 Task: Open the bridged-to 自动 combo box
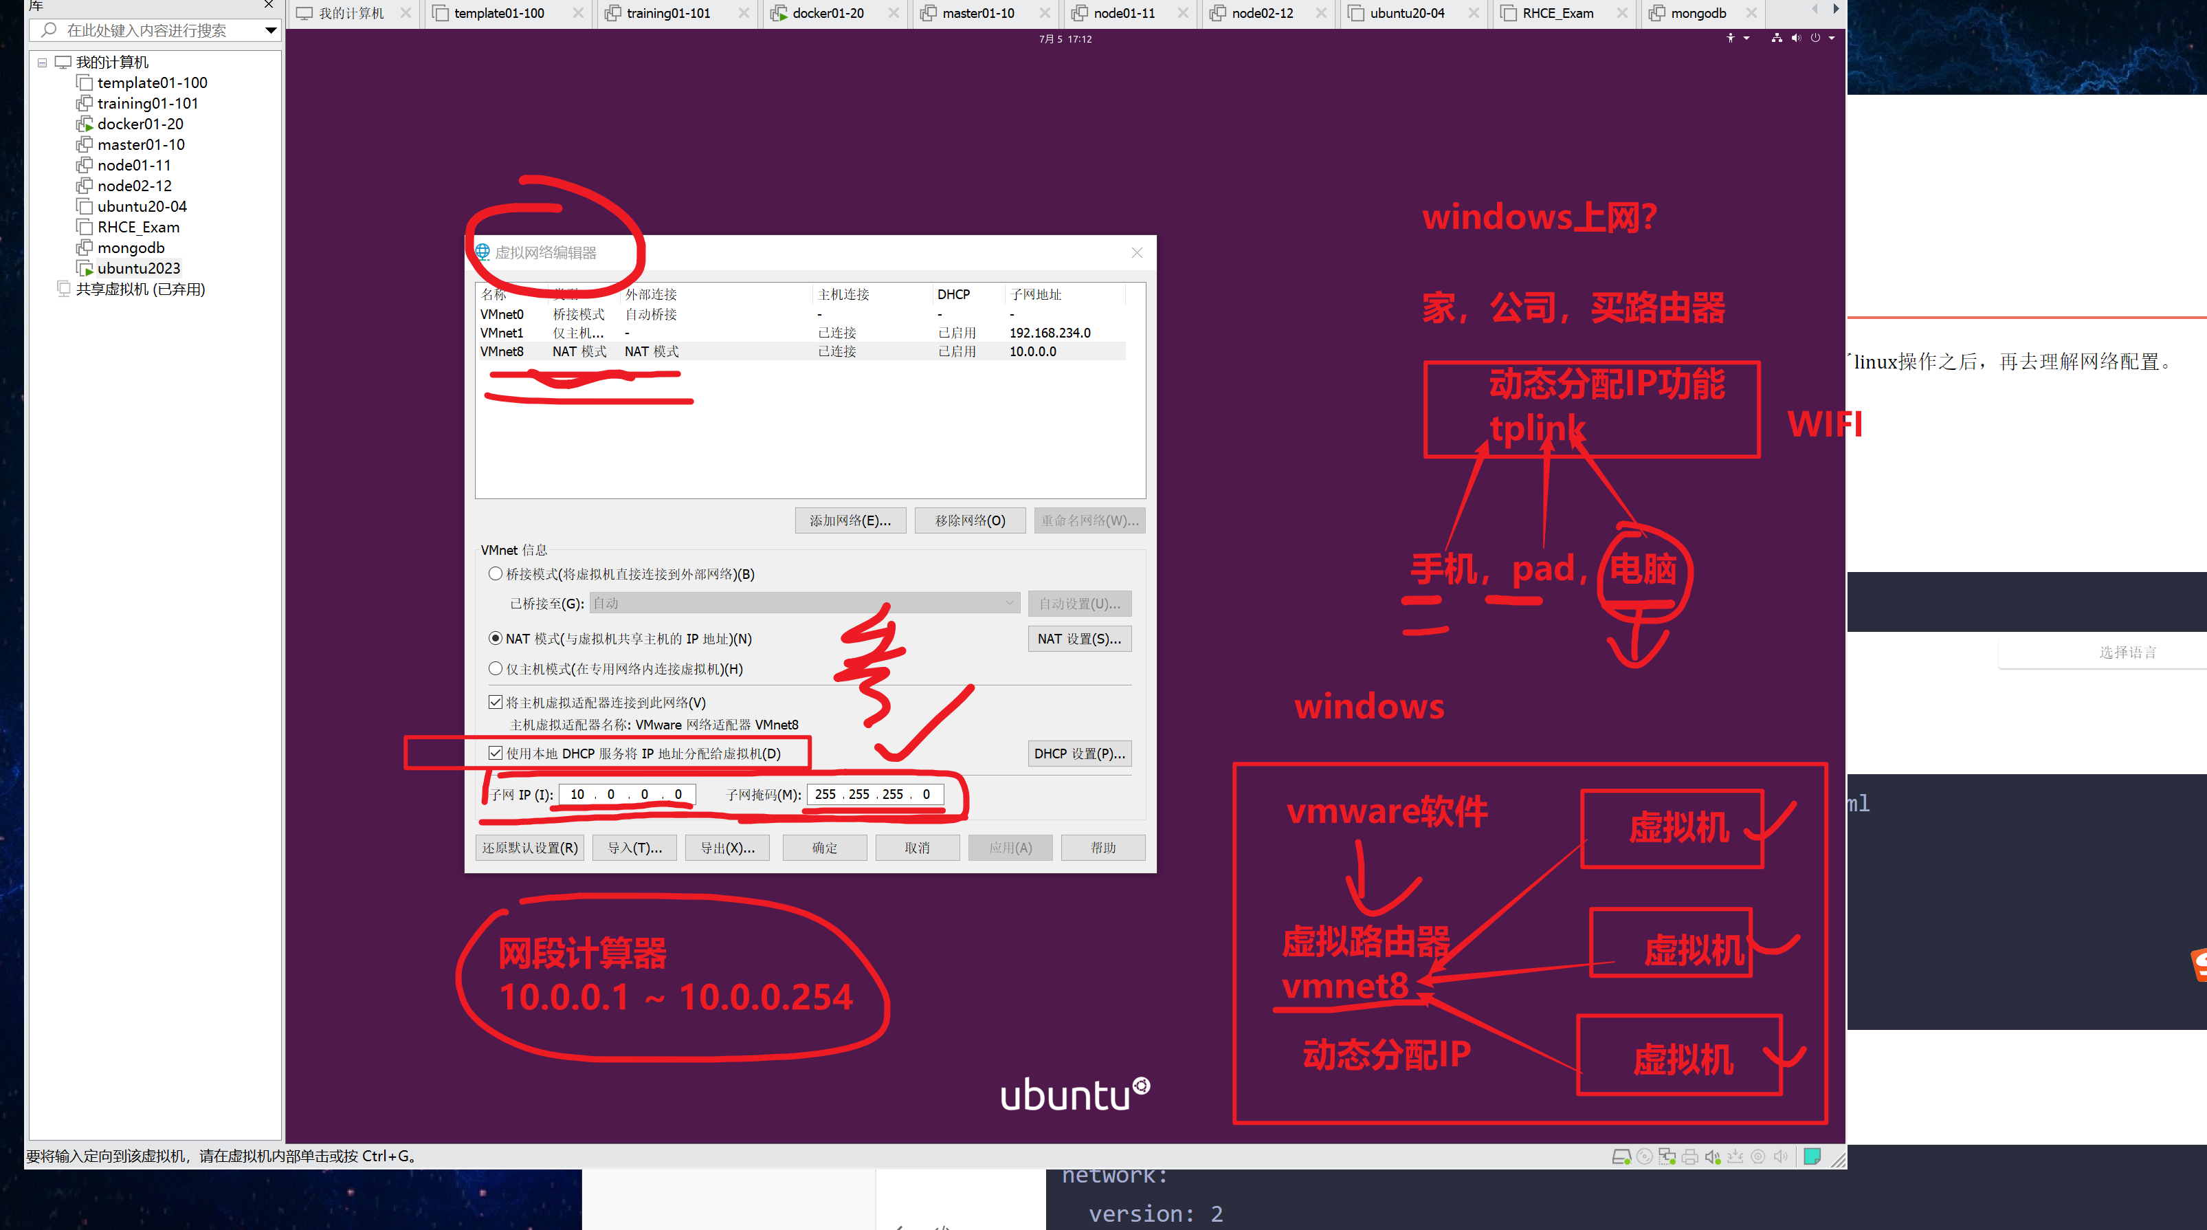point(804,604)
